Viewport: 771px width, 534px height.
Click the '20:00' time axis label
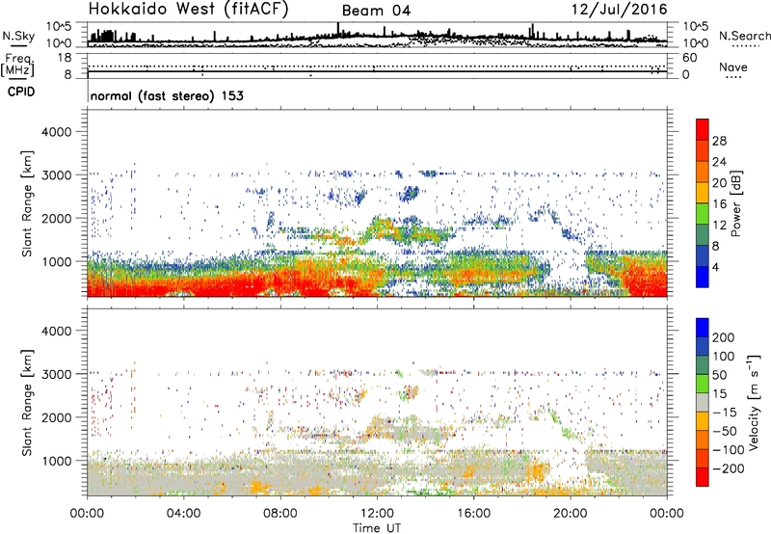coord(571,514)
